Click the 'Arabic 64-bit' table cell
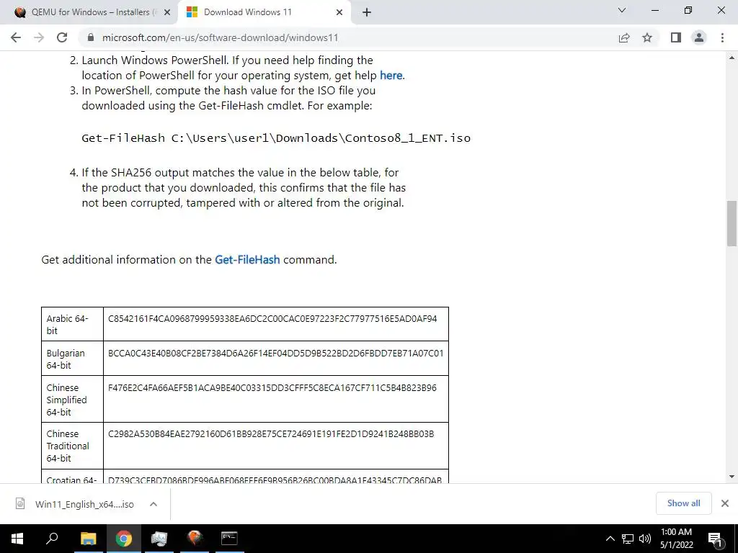The image size is (738, 553). click(x=73, y=324)
